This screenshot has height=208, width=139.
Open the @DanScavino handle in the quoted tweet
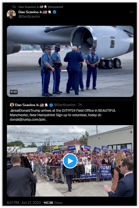point(65,105)
